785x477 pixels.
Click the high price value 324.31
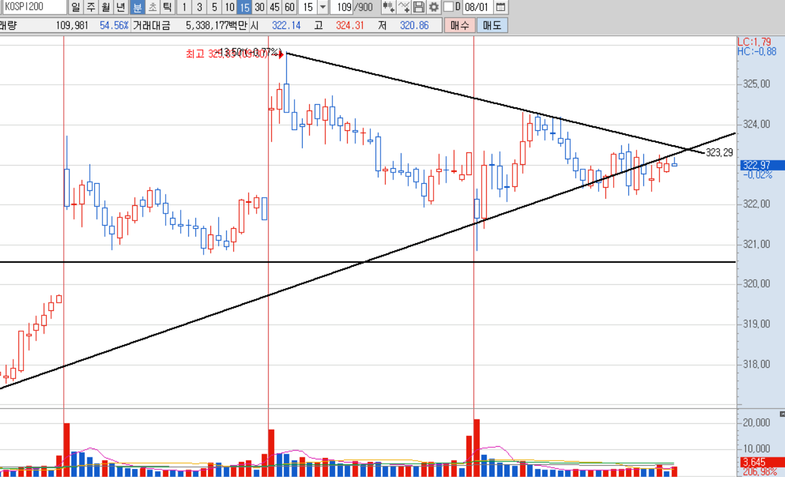coord(350,25)
